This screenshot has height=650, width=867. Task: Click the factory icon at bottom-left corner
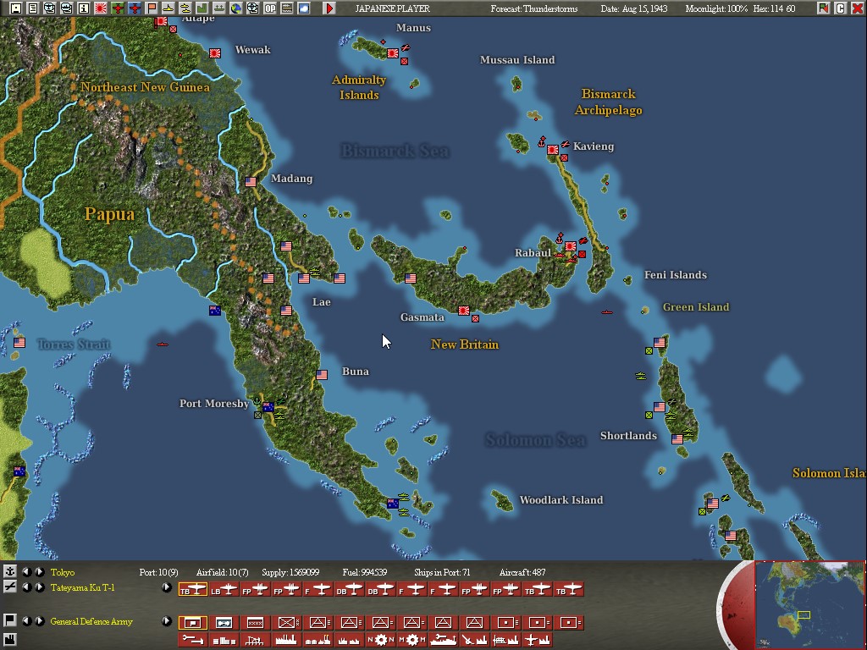pos(9,640)
